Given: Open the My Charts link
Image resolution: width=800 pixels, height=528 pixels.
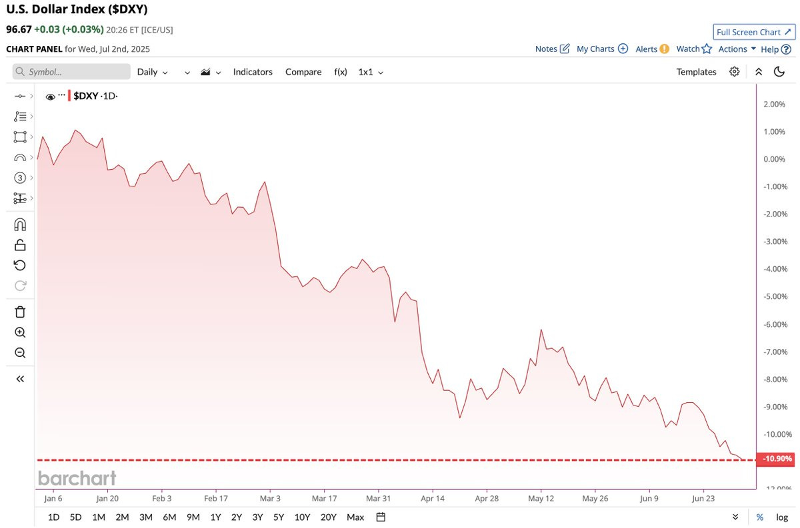Looking at the screenshot, I should pos(602,49).
